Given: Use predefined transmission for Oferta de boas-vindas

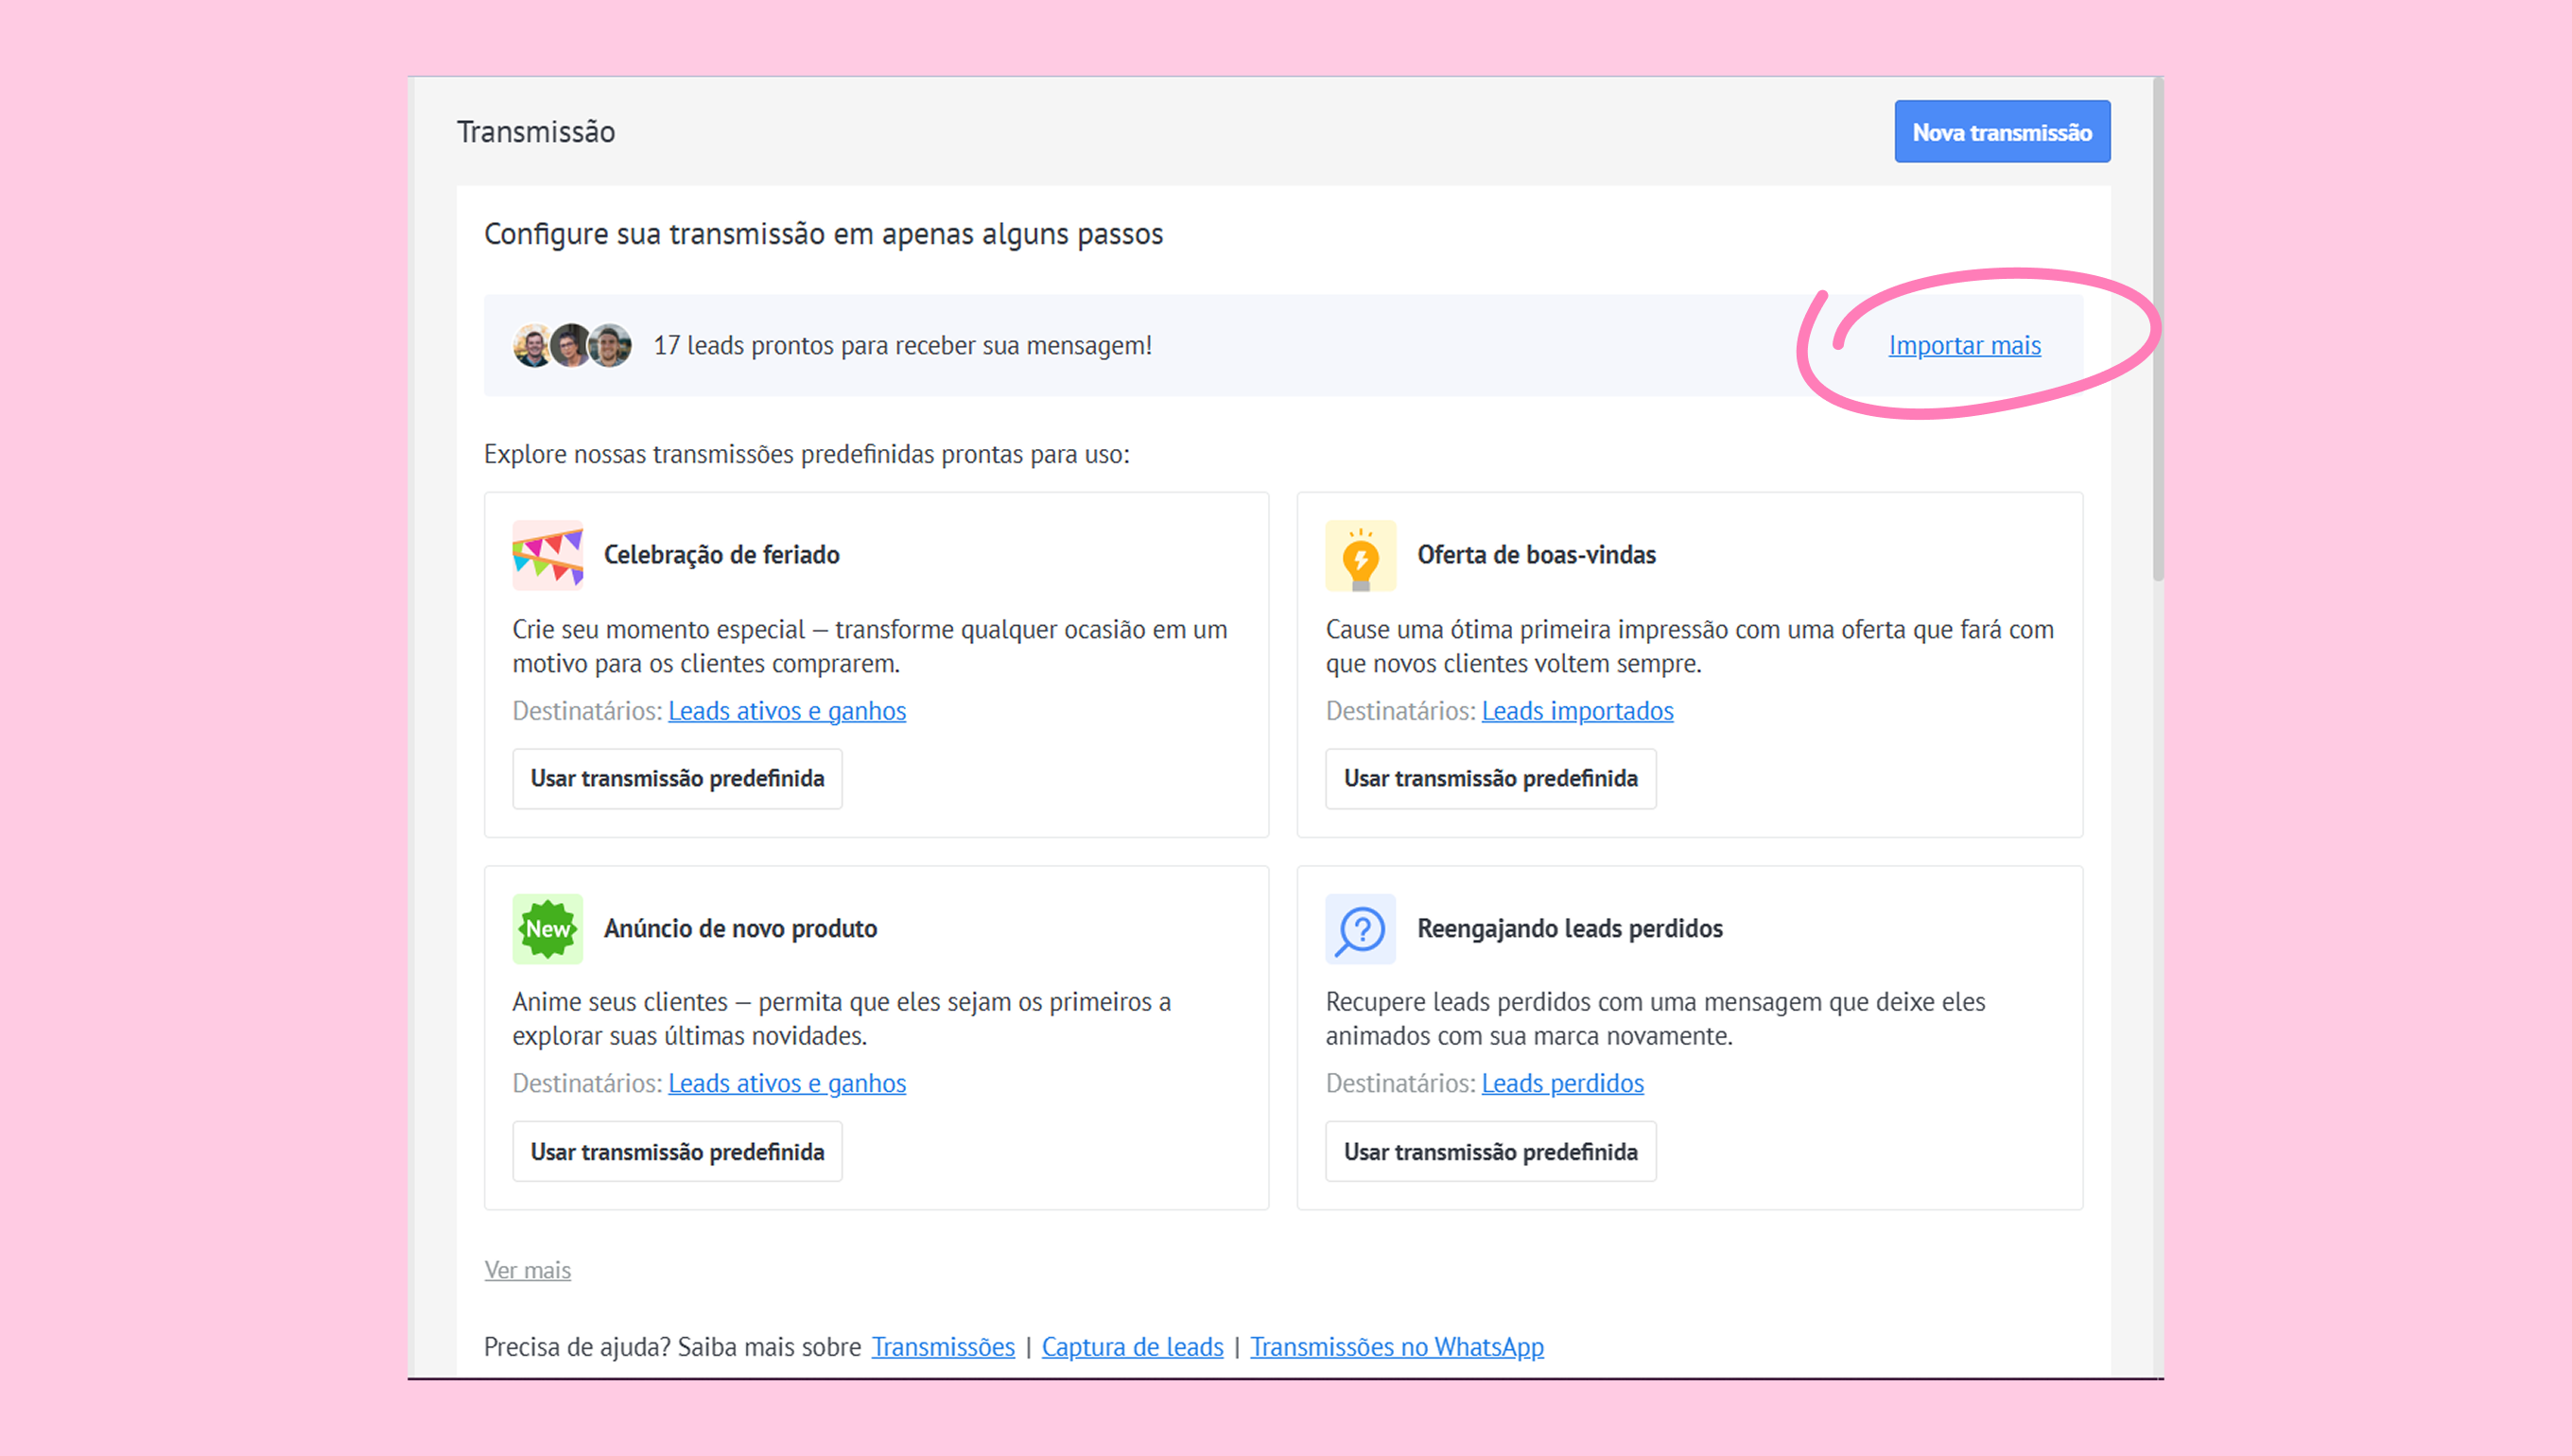Looking at the screenshot, I should pos(1490,778).
